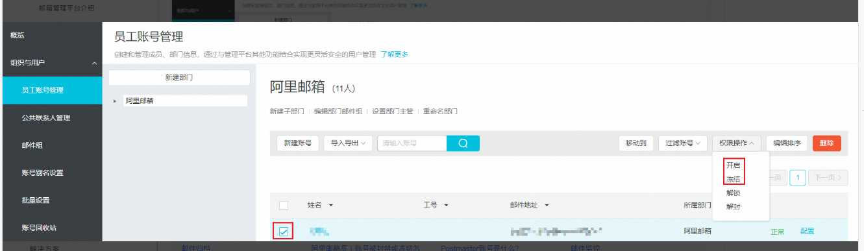The width and height of the screenshot is (864, 251).
Task: Click the 设置部门主管 link
Action: pyautogui.click(x=392, y=112)
